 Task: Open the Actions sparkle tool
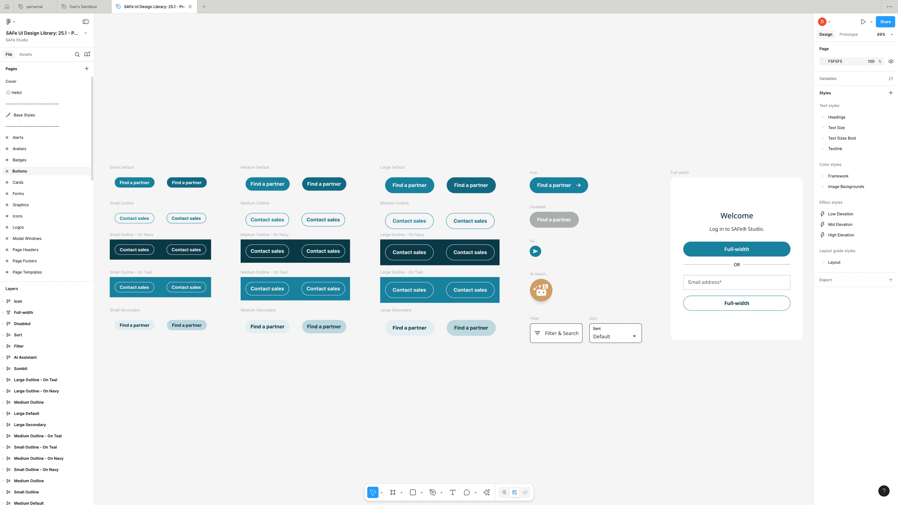[x=487, y=492]
